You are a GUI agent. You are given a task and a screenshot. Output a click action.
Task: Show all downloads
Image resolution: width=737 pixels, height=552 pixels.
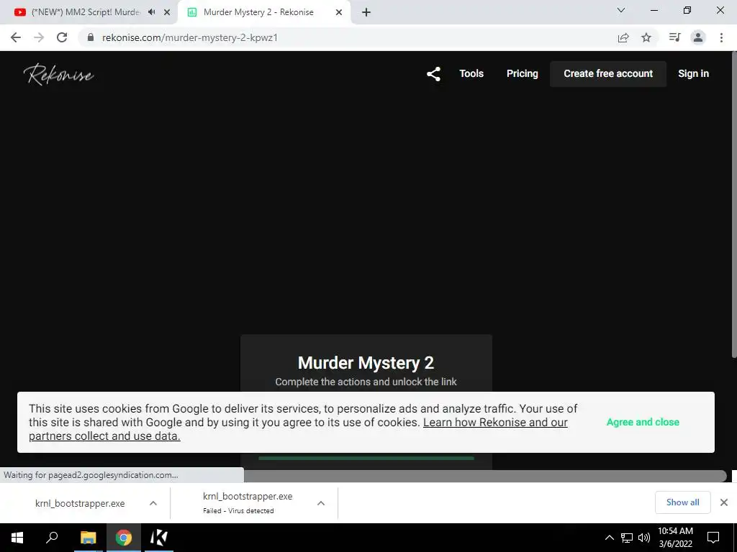tap(682, 502)
